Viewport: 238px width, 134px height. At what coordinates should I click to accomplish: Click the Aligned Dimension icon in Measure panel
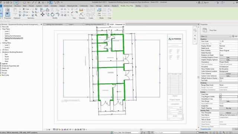coord(81,15)
